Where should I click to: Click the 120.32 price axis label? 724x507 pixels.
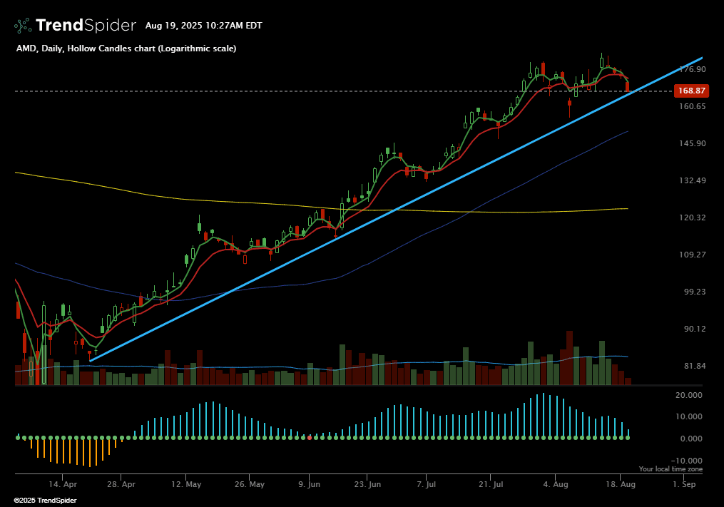[x=693, y=217]
